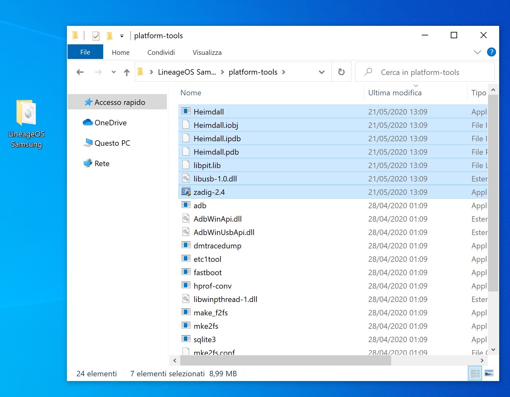Image resolution: width=510 pixels, height=397 pixels.
Task: Click the Properties quick access toolbar icon
Action: (96, 36)
